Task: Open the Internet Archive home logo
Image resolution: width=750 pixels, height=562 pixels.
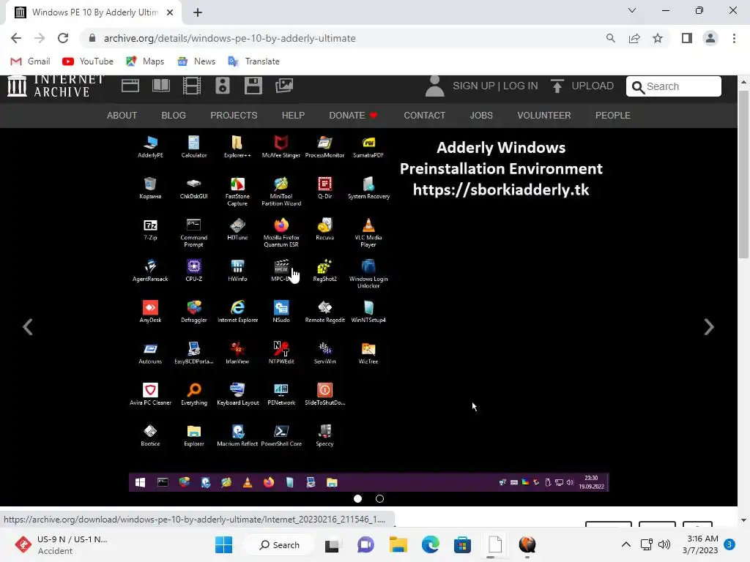Action: coord(56,86)
